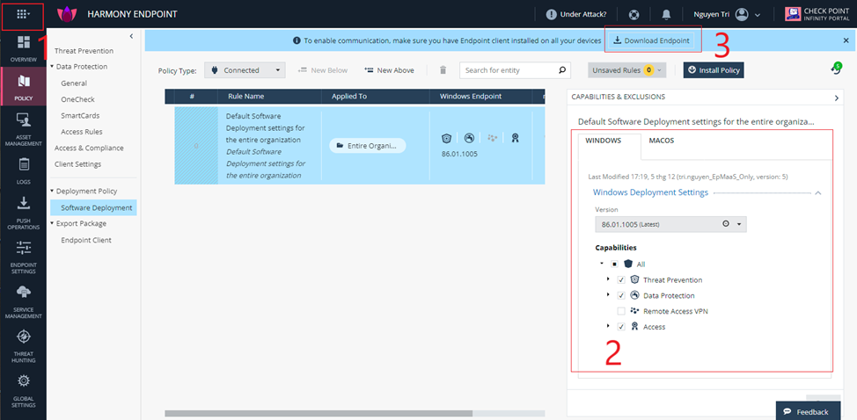Expand the Capabilities & Exclusions panel arrow

tap(836, 98)
